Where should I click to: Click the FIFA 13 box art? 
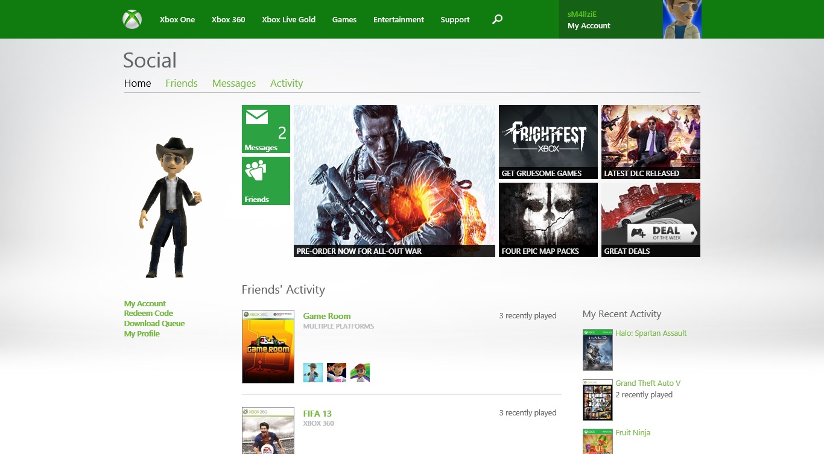(268, 430)
